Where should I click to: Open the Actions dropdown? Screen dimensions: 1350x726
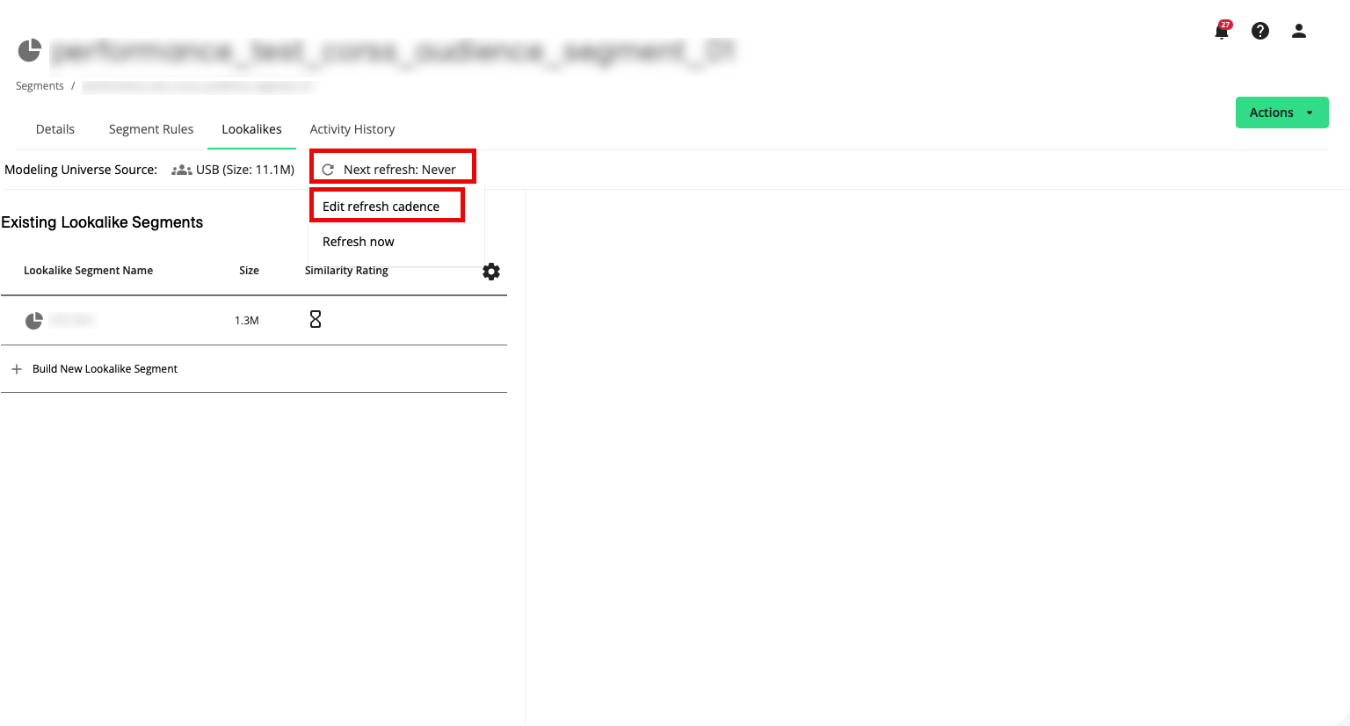[x=1281, y=113]
